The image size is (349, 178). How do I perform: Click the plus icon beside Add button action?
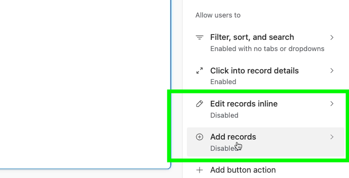click(200, 170)
